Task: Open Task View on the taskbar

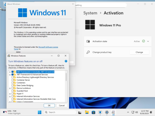Action: [x=80, y=112]
